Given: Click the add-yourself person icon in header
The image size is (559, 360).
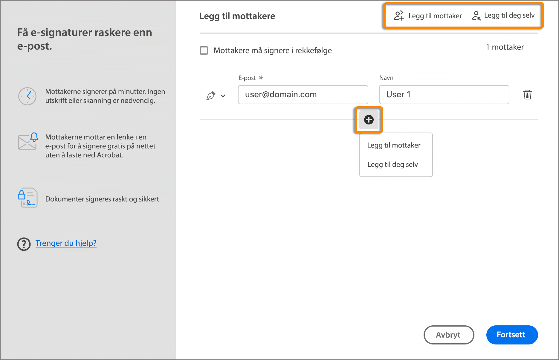Looking at the screenshot, I should [x=476, y=16].
